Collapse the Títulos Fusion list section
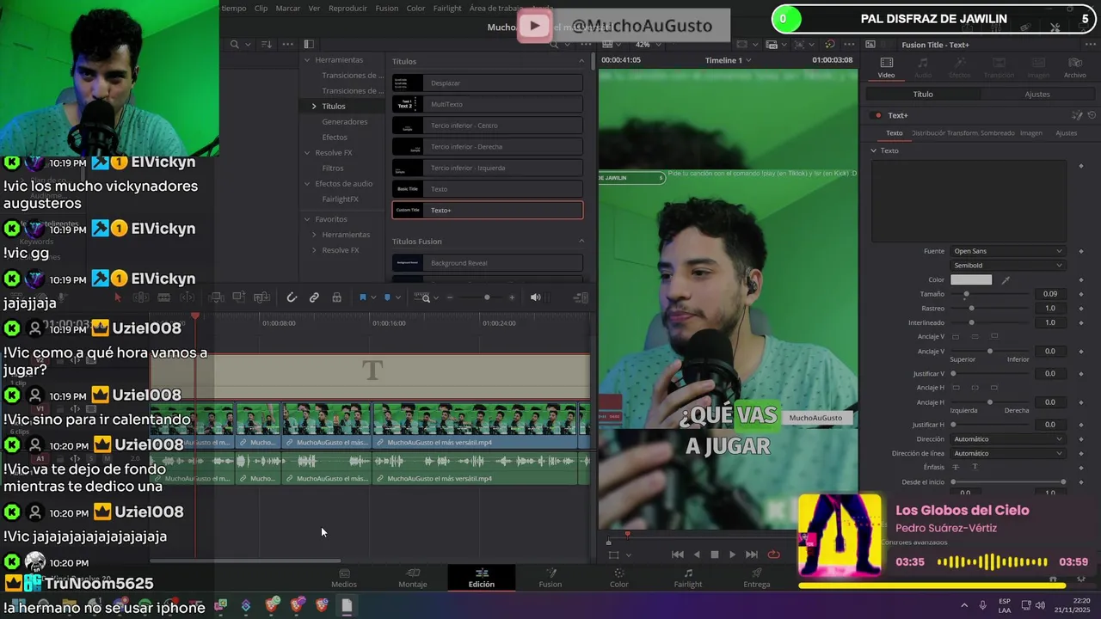The width and height of the screenshot is (1101, 619). click(581, 242)
